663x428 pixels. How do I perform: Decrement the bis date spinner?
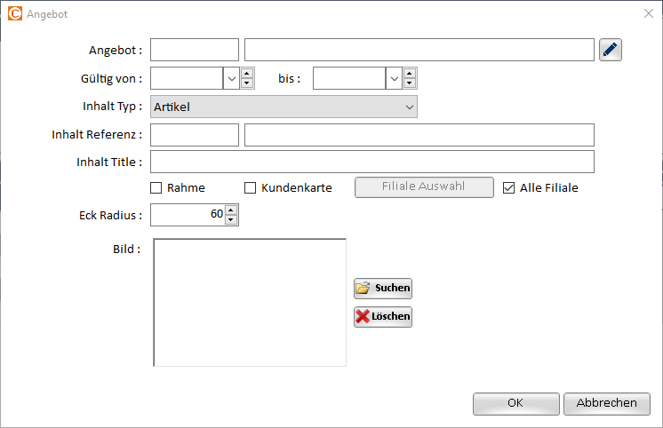[409, 83]
